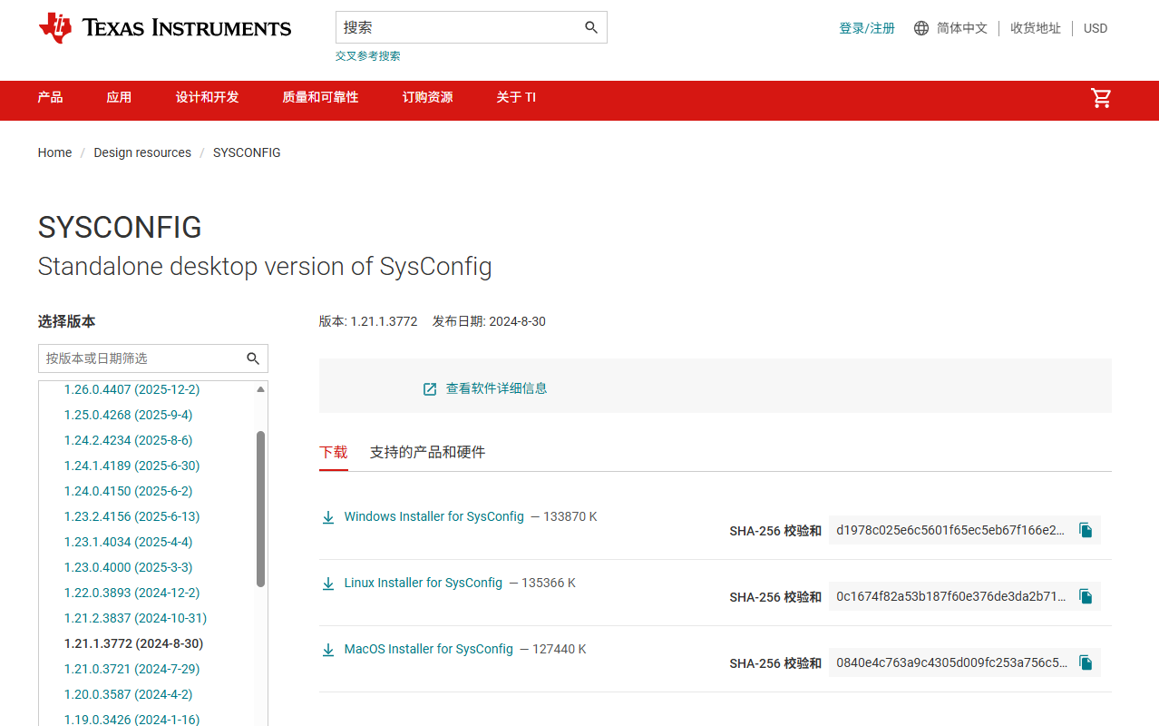Click the 收货地址 option
1159x726 pixels.
point(1036,28)
